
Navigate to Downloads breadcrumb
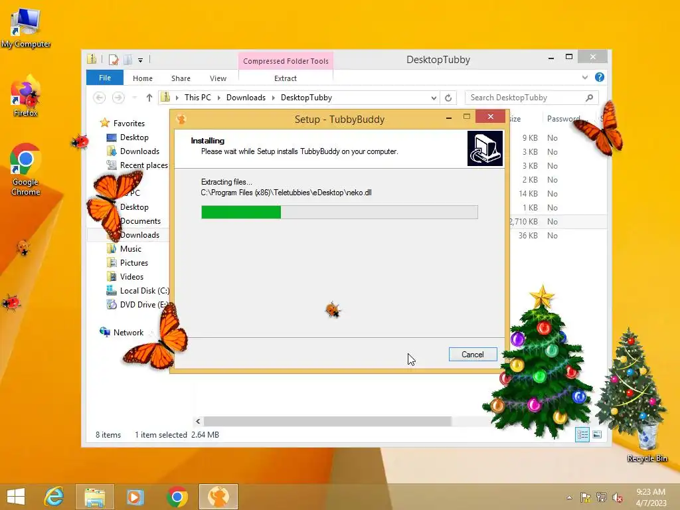click(x=246, y=98)
